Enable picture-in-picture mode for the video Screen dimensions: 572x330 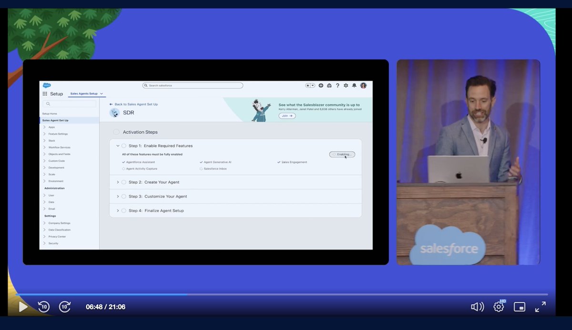[x=520, y=307]
